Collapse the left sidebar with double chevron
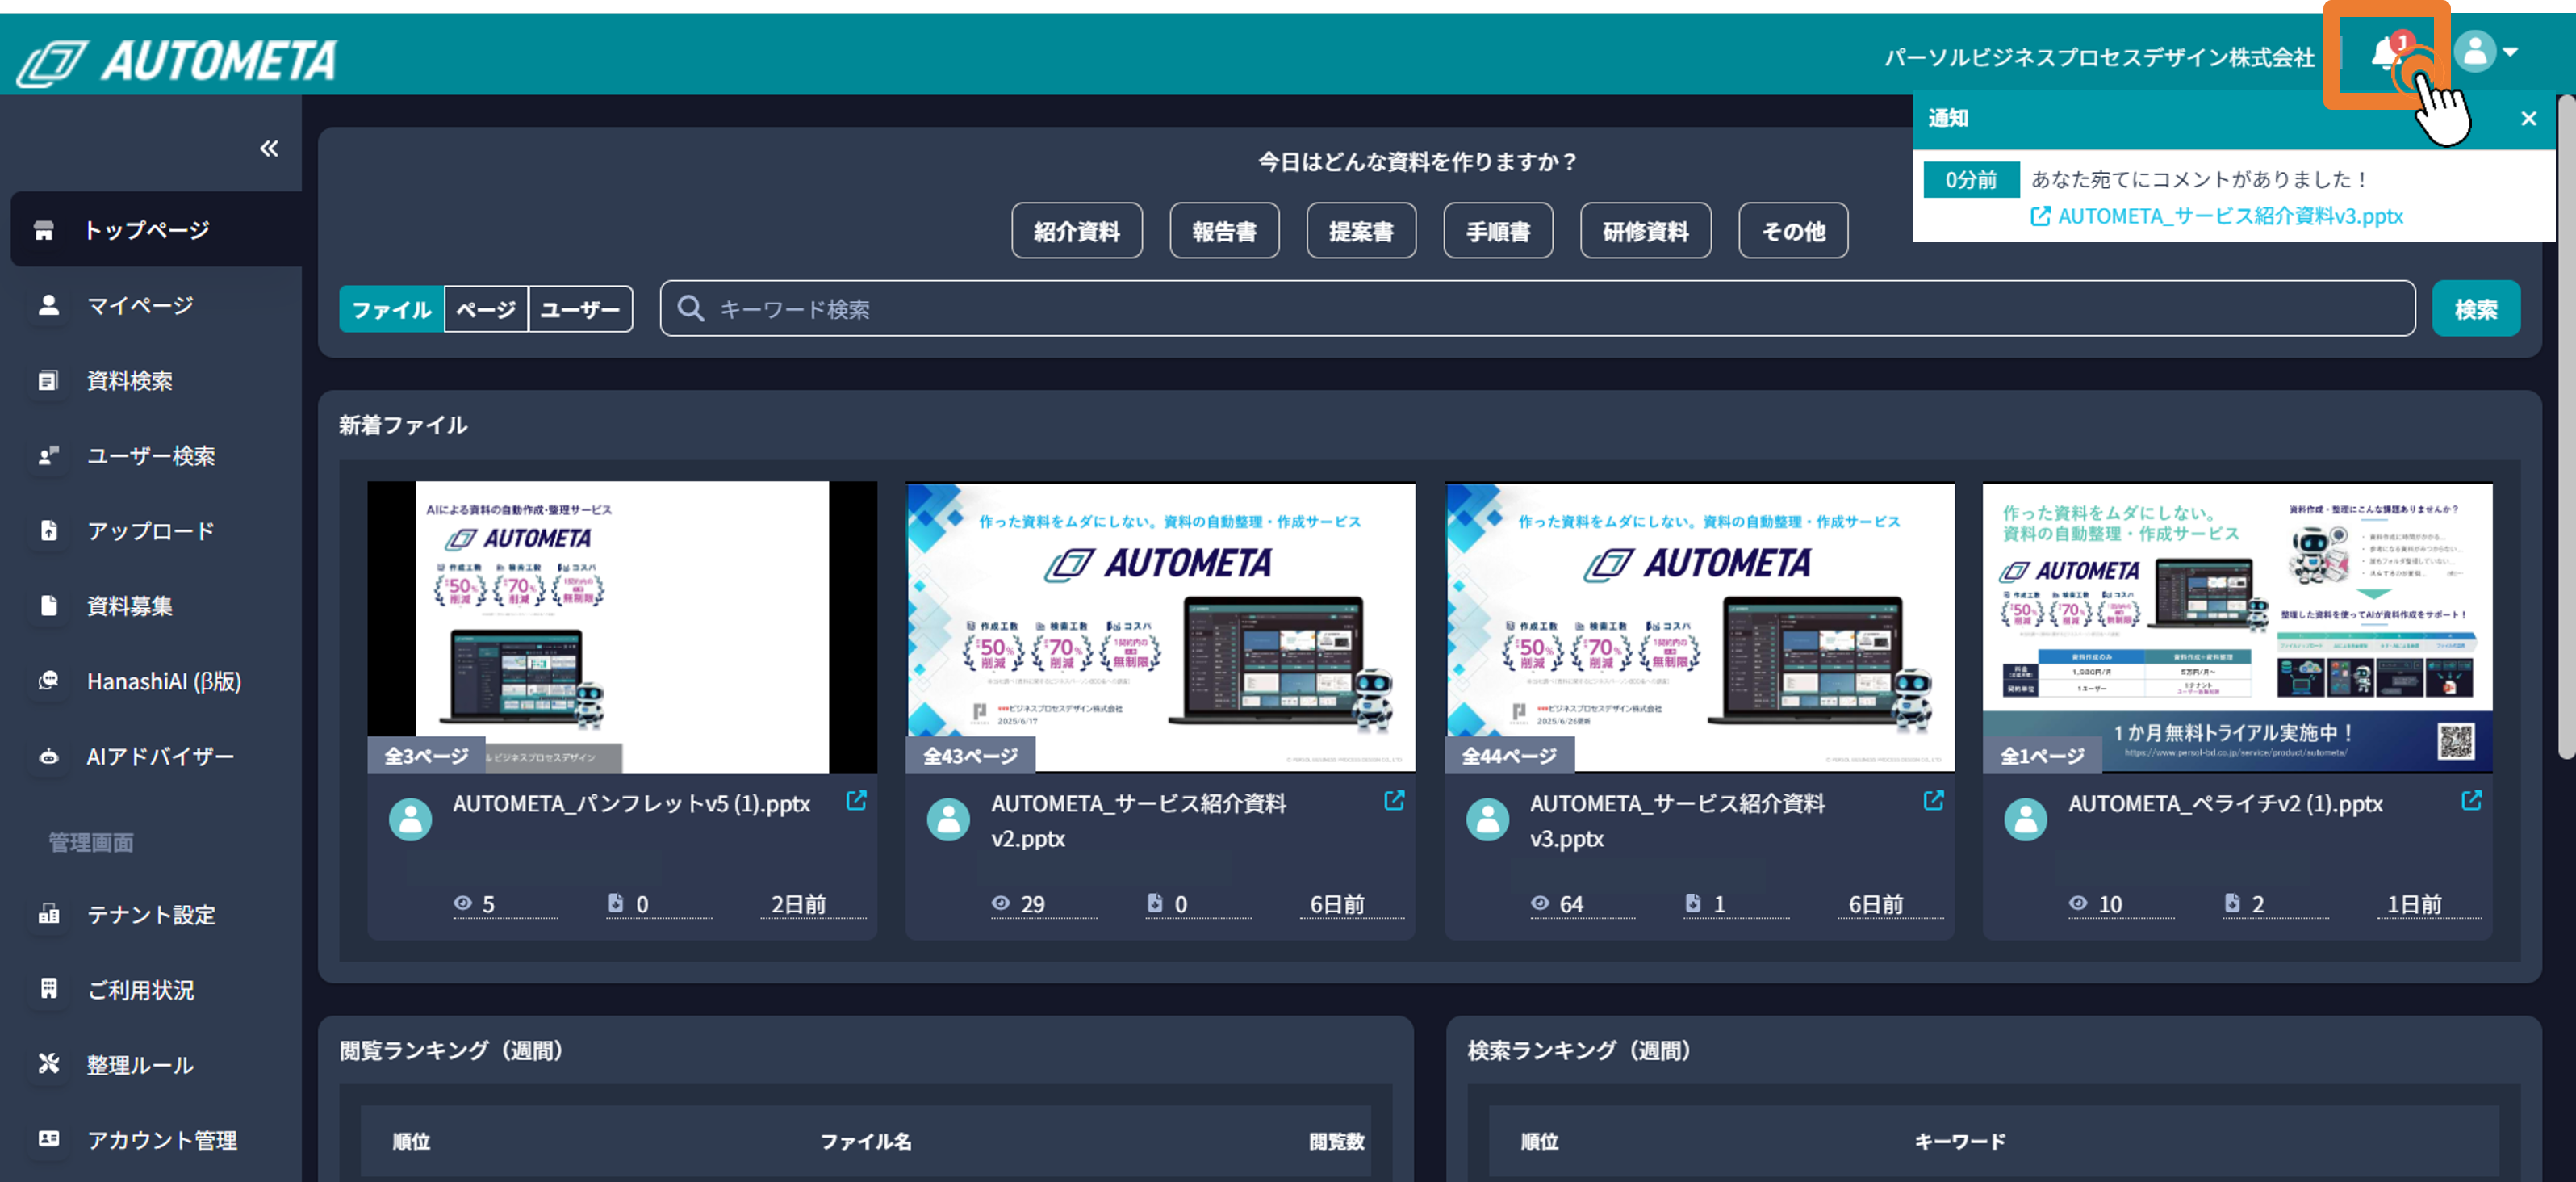Image resolution: width=2576 pixels, height=1182 pixels. point(269,149)
